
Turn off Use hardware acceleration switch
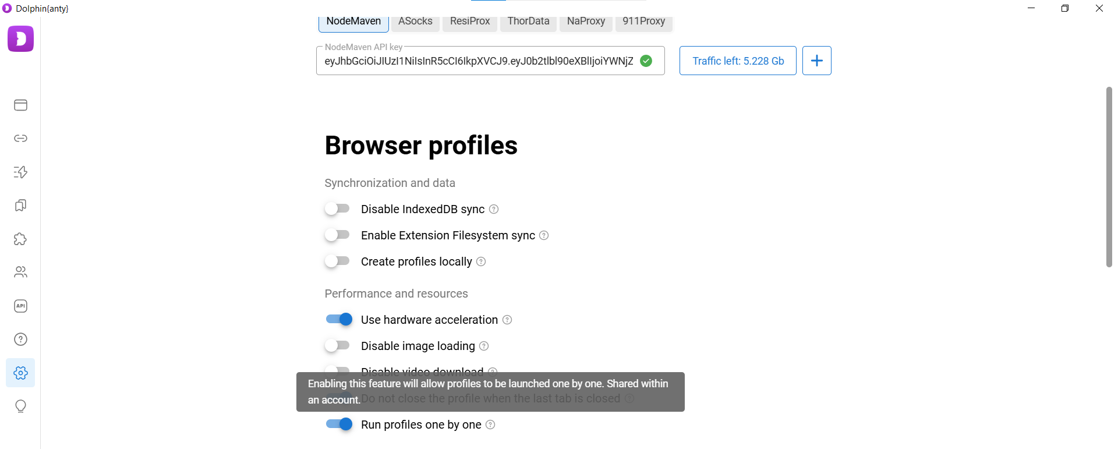339,319
